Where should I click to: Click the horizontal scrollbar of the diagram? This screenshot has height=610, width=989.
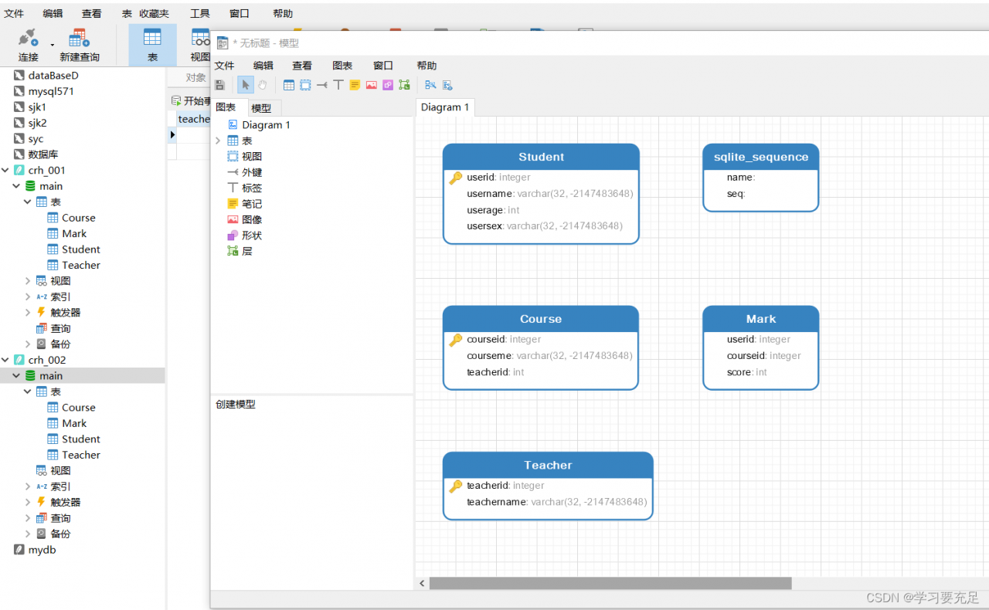610,584
